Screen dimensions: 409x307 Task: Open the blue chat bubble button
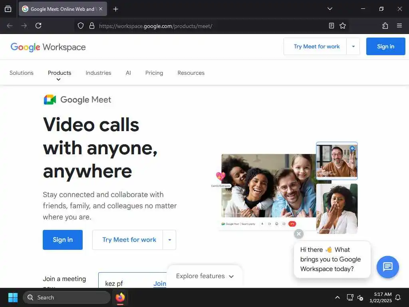pos(387,267)
